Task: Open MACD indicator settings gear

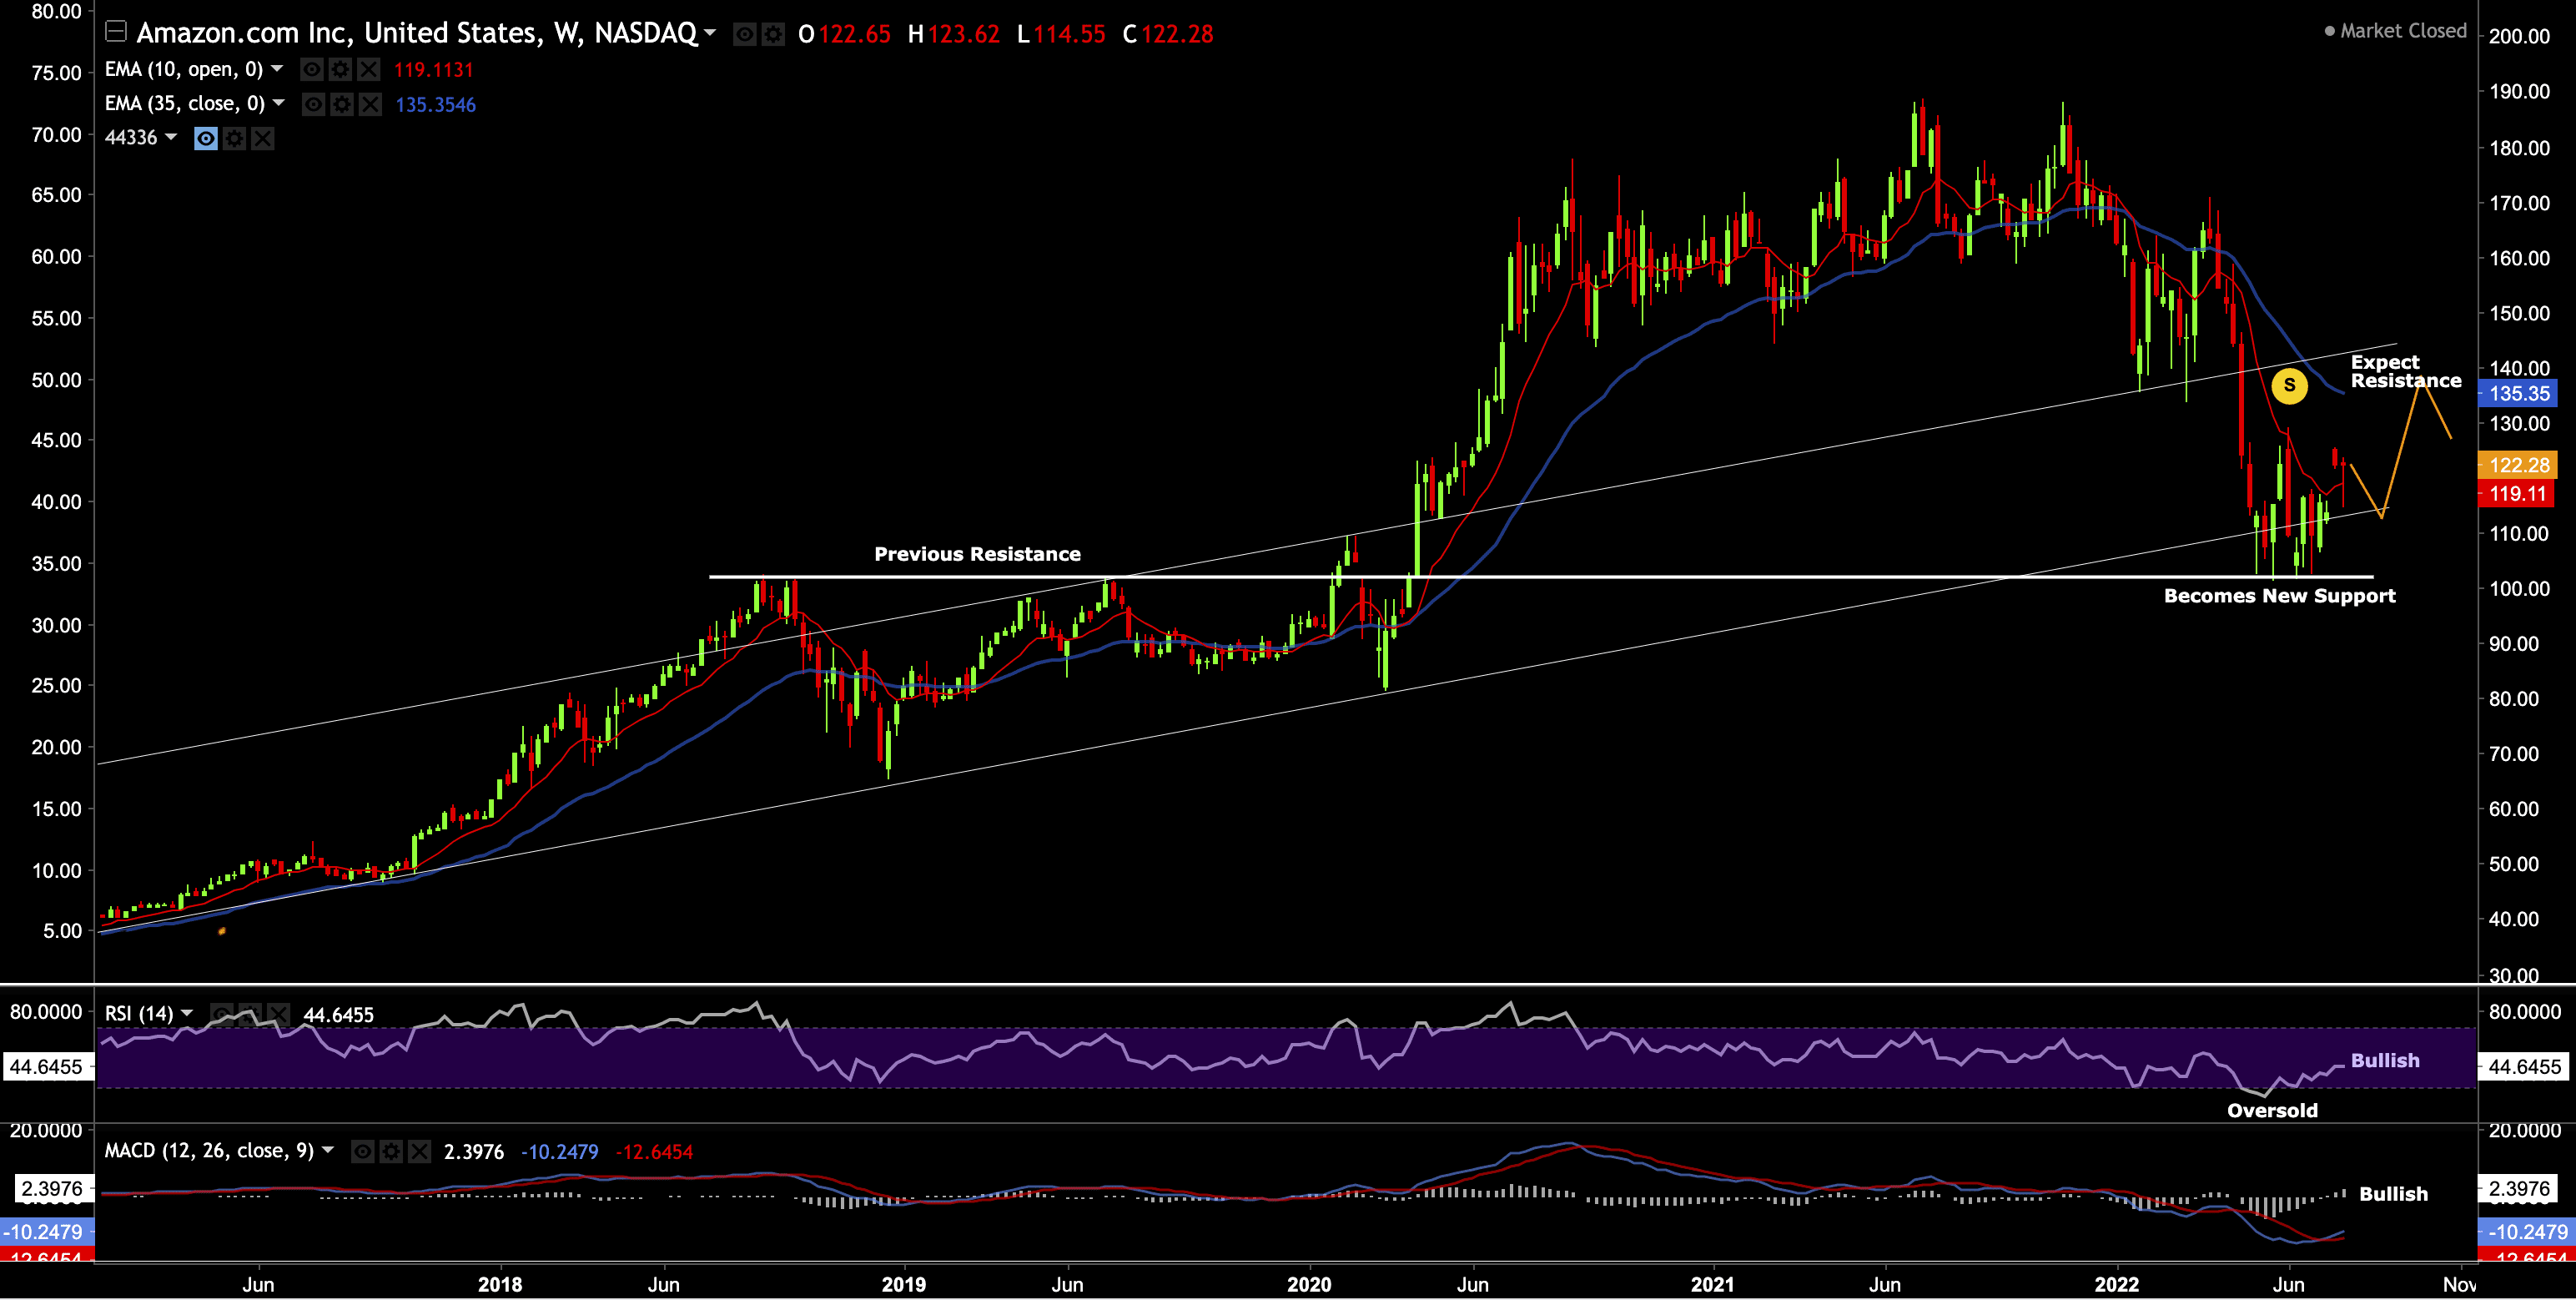Action: tap(391, 1152)
